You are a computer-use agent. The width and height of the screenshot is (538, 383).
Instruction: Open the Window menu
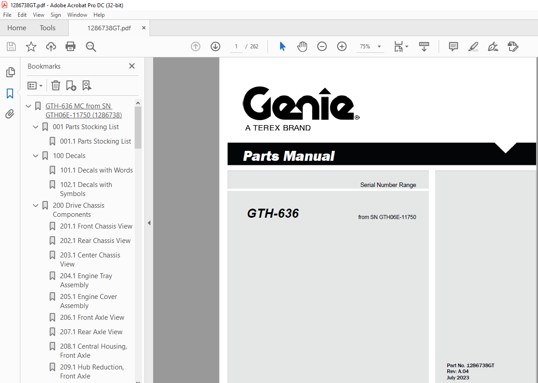(77, 15)
